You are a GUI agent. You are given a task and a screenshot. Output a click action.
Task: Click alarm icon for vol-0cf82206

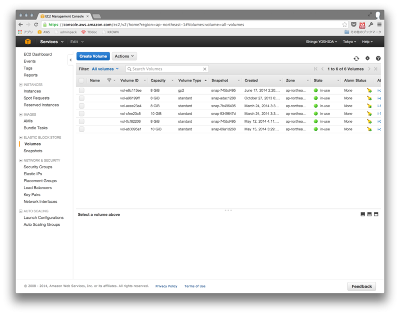(369, 121)
